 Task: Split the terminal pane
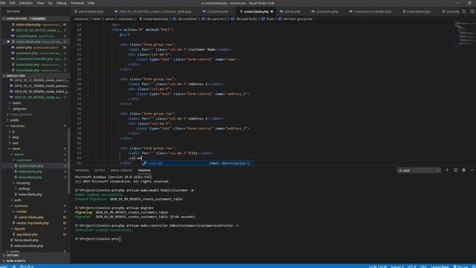pyautogui.click(x=456, y=170)
